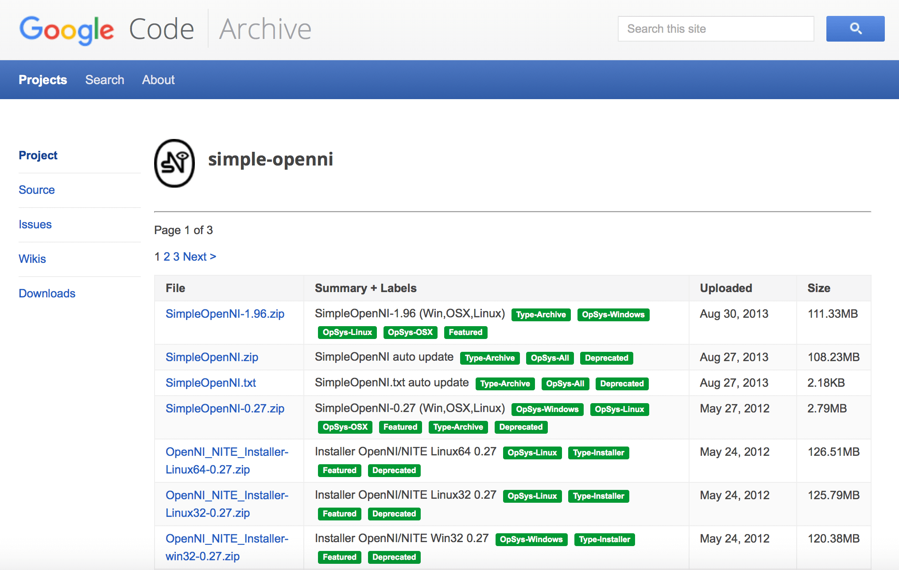Click Featured label on Linux64 installer row
Viewport: 899px width, 570px height.
[x=340, y=470]
